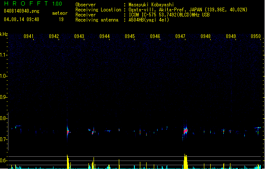This screenshot has height=169, width=265.
Task: Select the meteor count value 19
Action: coord(61,19)
